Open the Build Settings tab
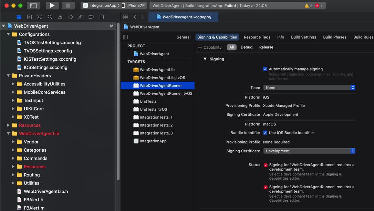This screenshot has width=374, height=211. coord(303,37)
